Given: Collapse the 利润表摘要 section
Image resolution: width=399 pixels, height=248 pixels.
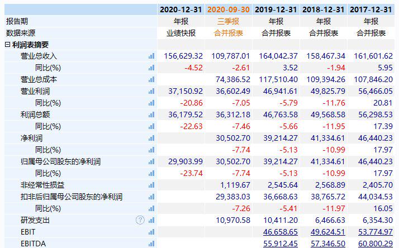Looking at the screenshot, I should pyautogui.click(x=7, y=45).
